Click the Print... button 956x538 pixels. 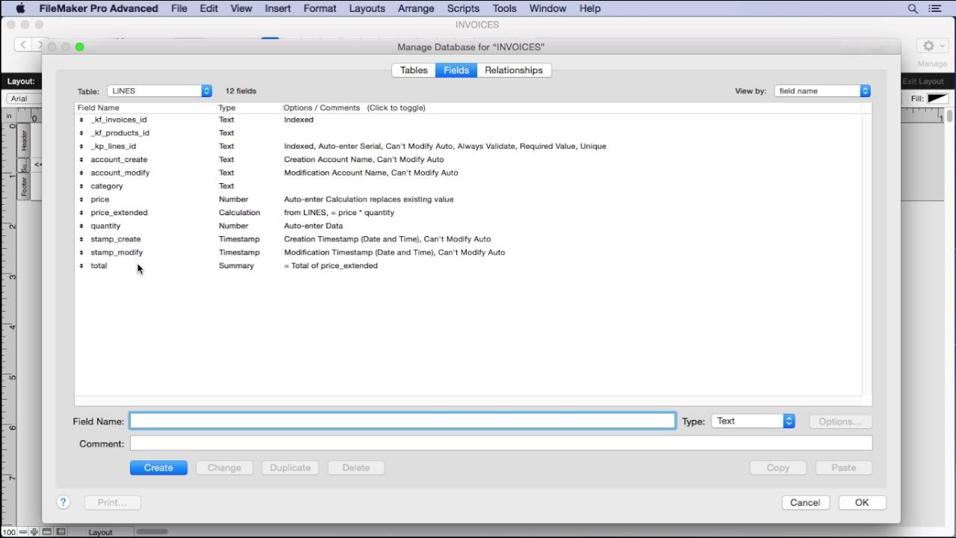pyautogui.click(x=112, y=502)
